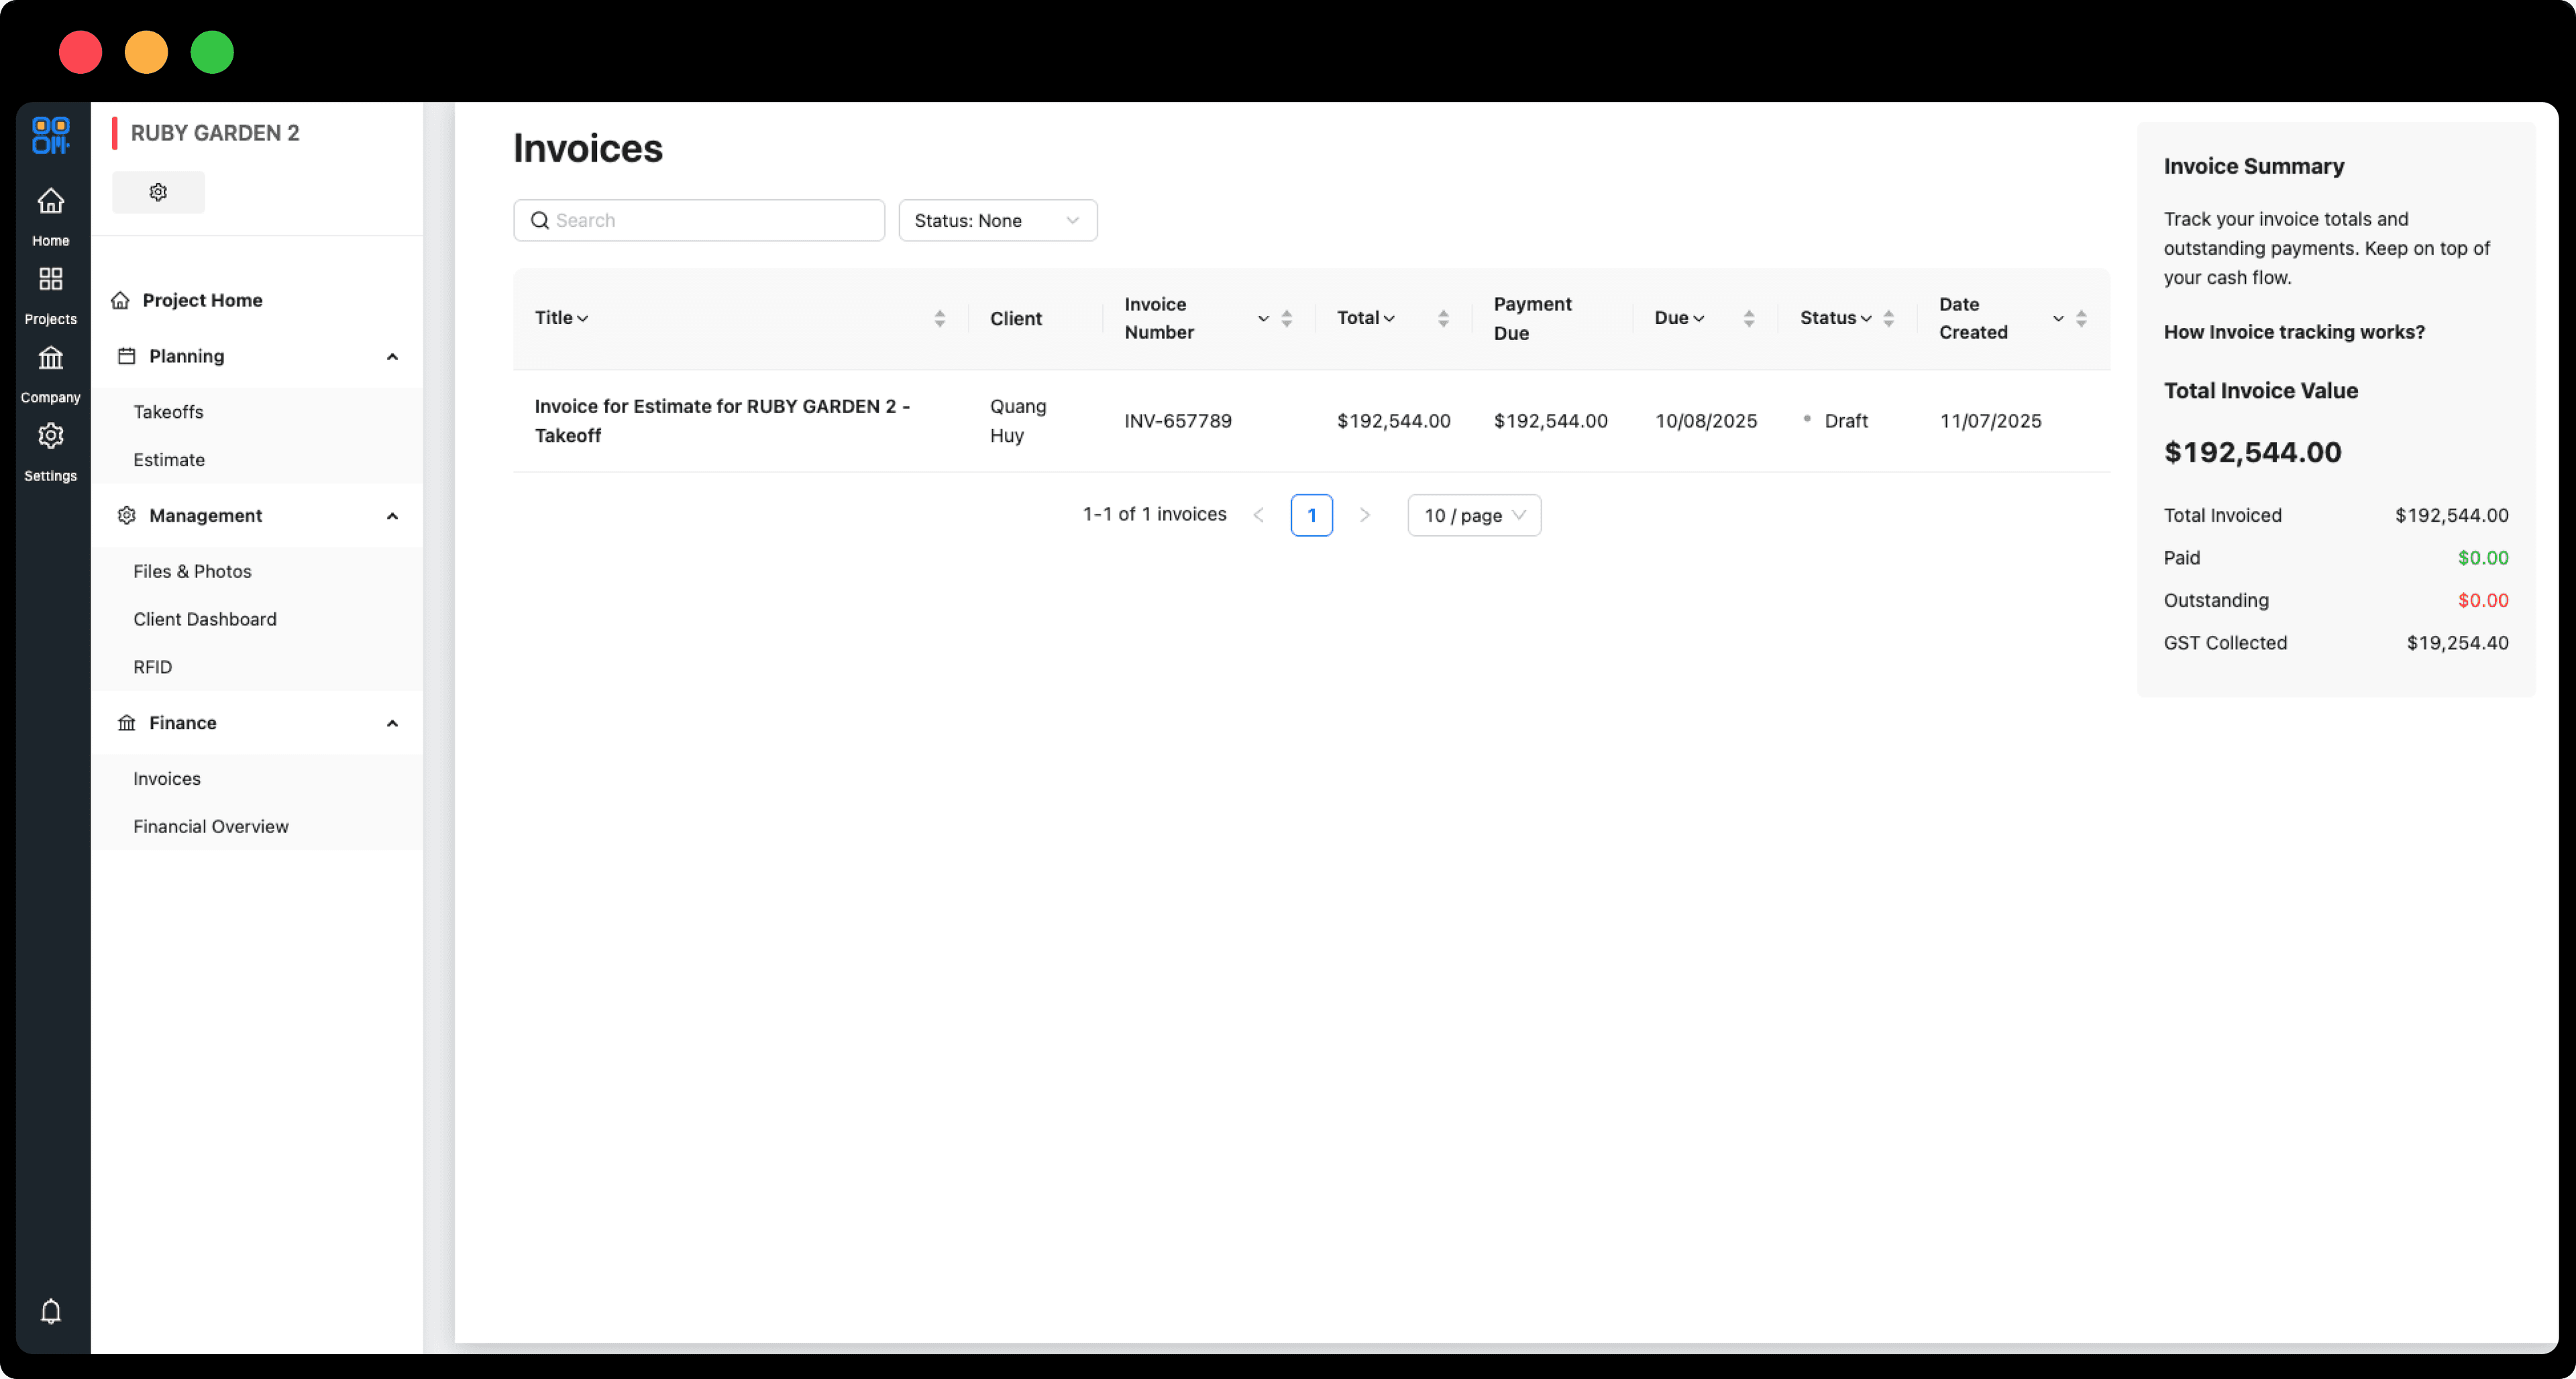2576x1379 pixels.
Task: Open Invoices under Finance
Action: tap(167, 778)
